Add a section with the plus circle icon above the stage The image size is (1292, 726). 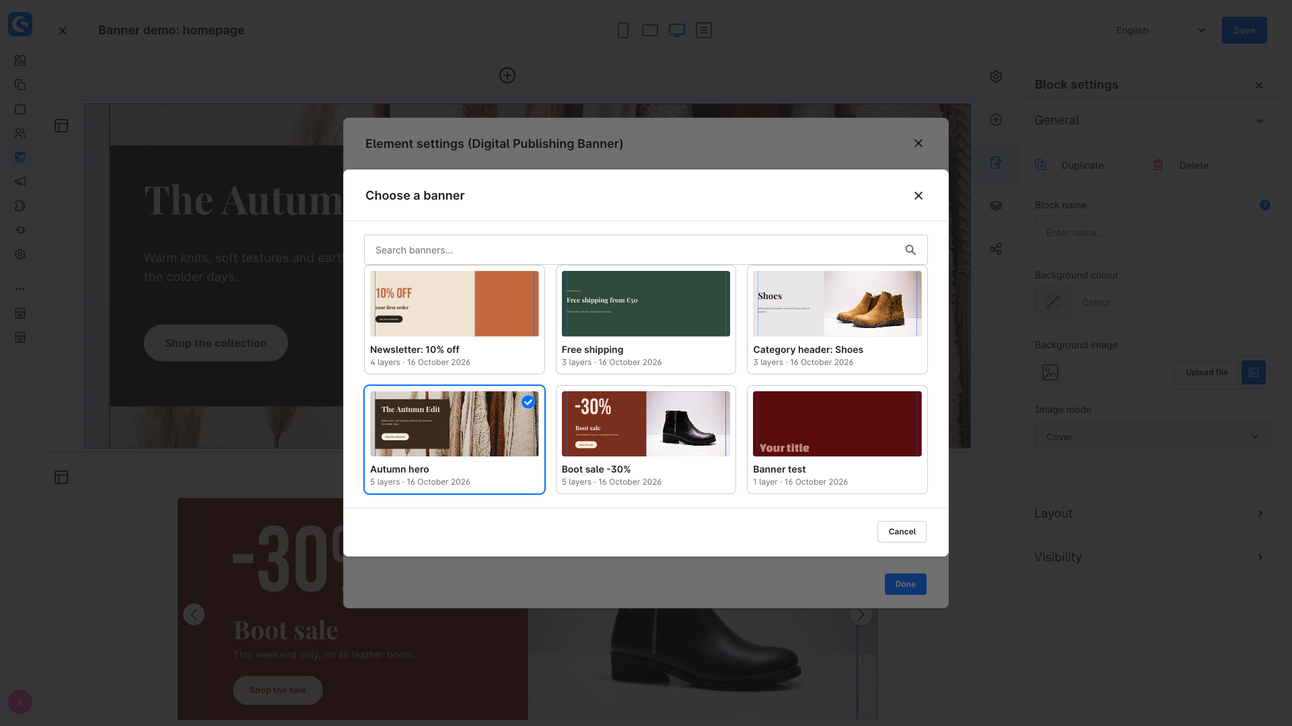pyautogui.click(x=507, y=75)
